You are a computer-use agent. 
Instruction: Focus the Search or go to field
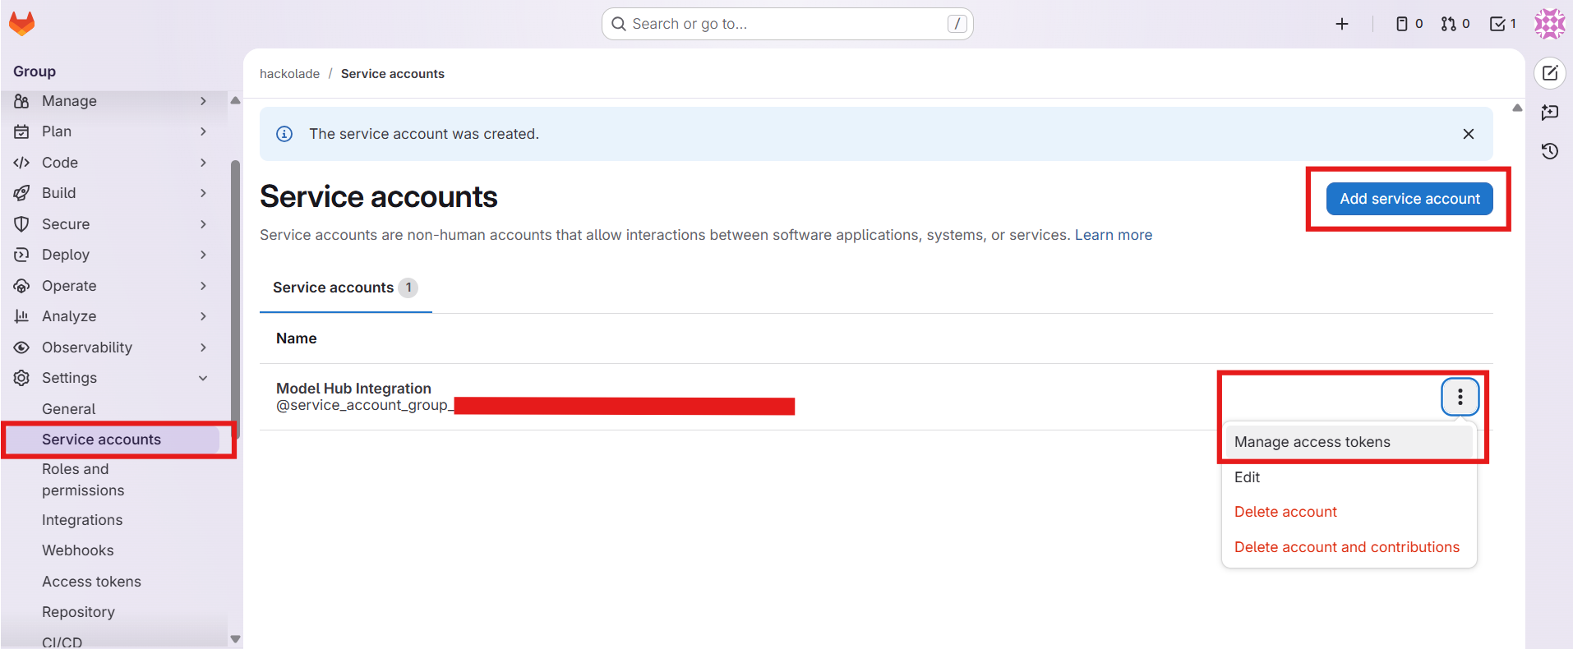pos(787,24)
